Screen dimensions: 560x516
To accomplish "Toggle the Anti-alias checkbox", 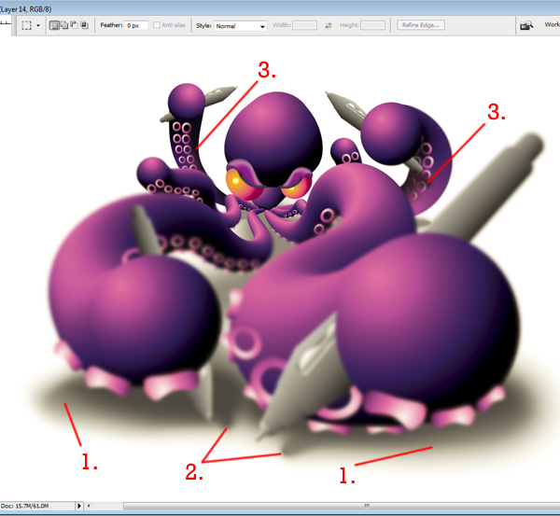I will point(157,25).
